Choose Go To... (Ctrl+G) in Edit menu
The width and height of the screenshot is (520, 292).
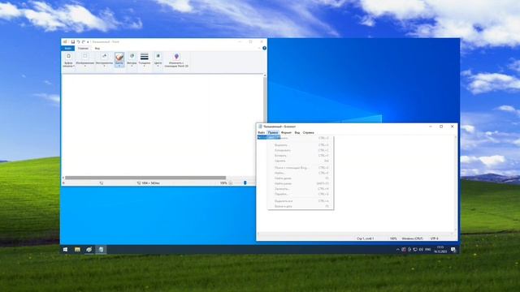coord(301,194)
